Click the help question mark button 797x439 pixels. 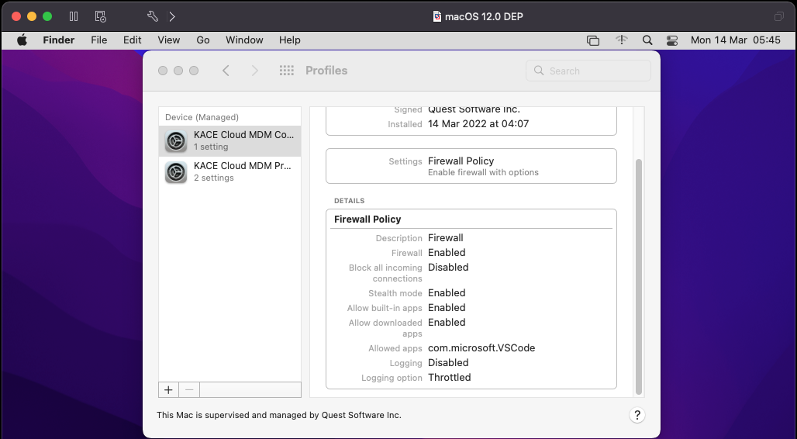click(637, 415)
